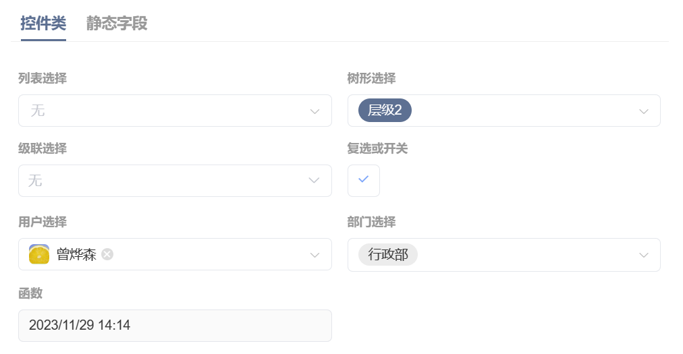683x354 pixels.
Task: Expand 用户选择 using its chevron arrow
Action: tap(315, 255)
